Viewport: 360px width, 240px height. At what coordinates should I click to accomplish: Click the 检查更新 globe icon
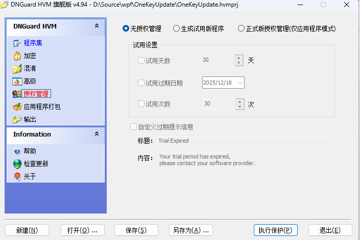pyautogui.click(x=17, y=164)
